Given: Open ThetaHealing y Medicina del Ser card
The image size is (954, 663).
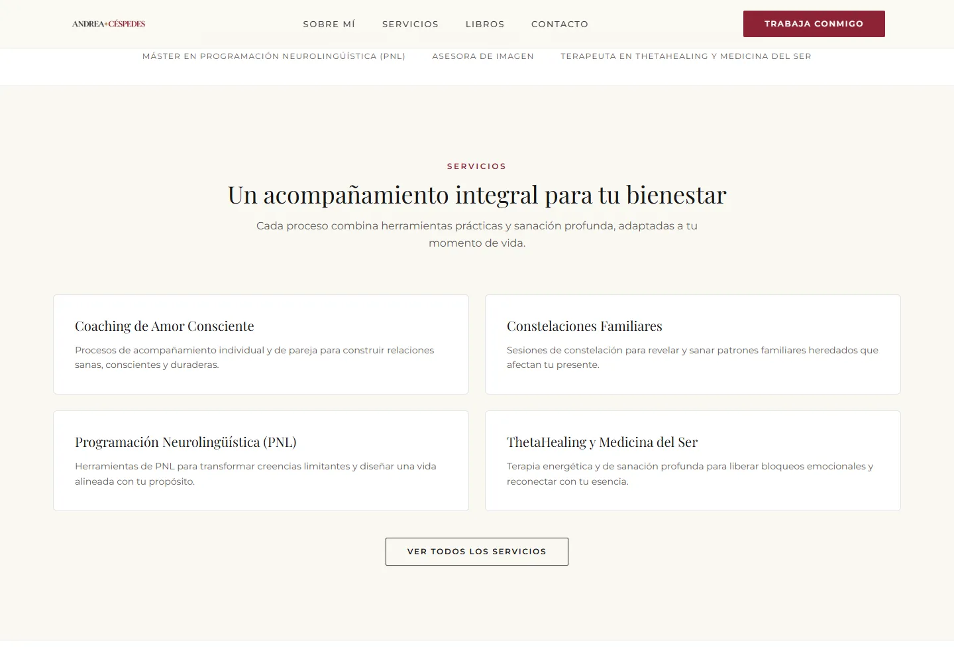Looking at the screenshot, I should pos(693,461).
